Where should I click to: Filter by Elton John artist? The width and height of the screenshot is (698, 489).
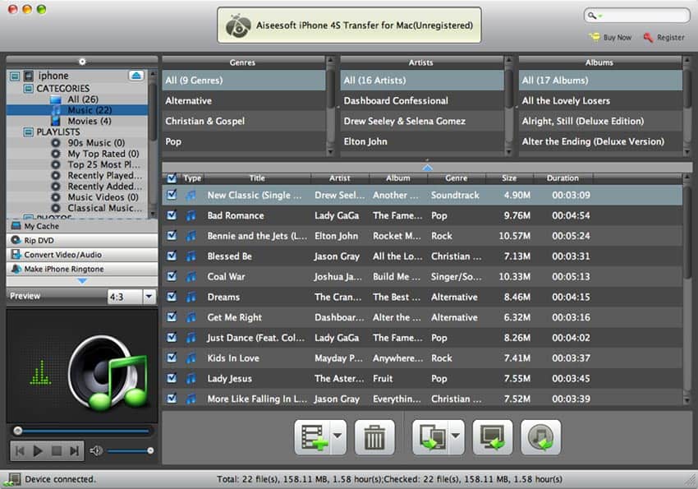coord(422,141)
